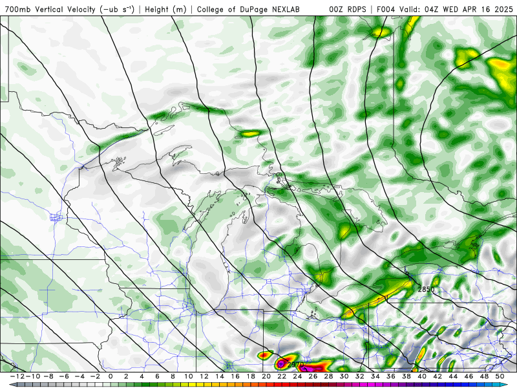
Task: Click the 'College of DuPage NEXLAB' text
Action: [248, 10]
